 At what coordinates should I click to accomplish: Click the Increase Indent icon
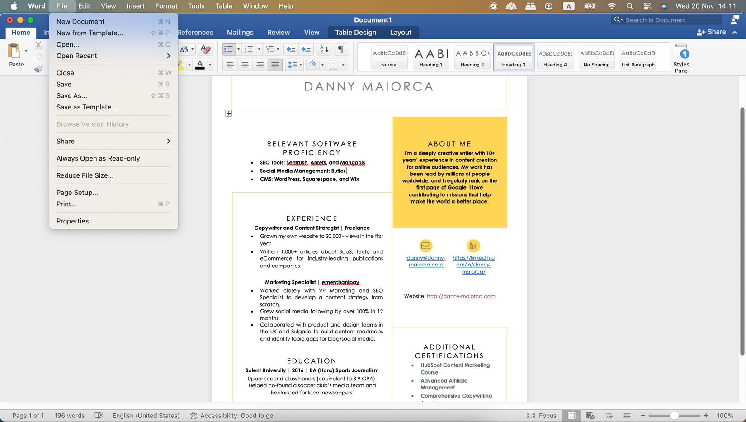click(306, 49)
